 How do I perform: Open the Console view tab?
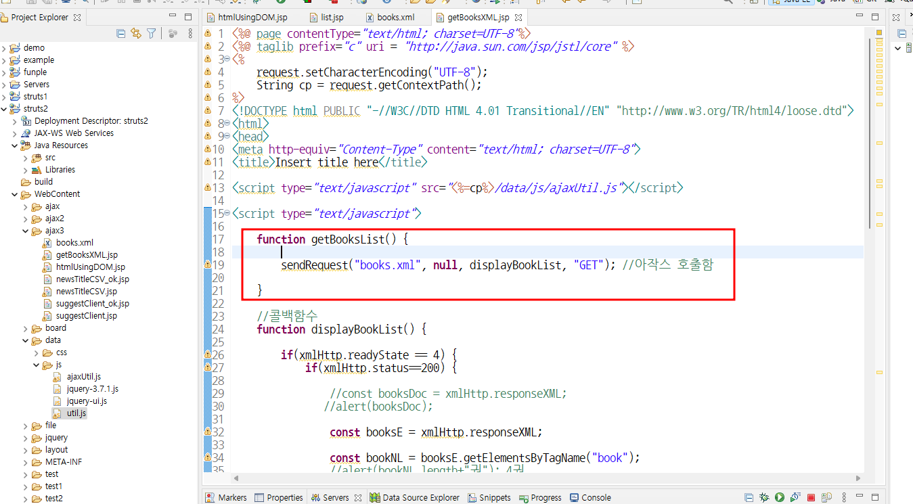point(590,497)
